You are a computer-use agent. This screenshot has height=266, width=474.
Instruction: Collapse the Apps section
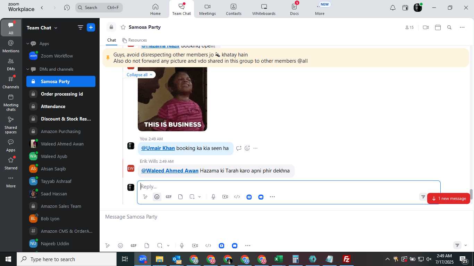28,44
